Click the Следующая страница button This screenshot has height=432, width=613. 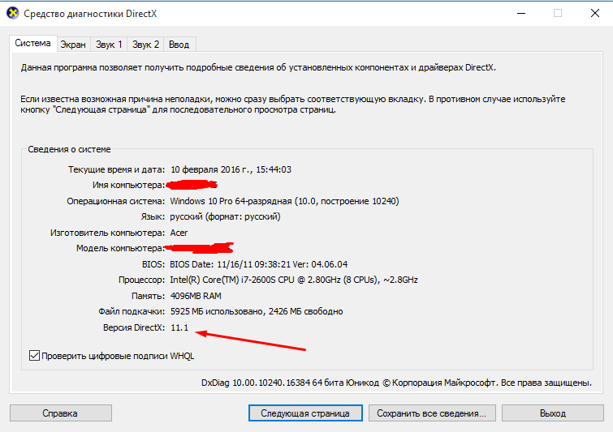(305, 413)
